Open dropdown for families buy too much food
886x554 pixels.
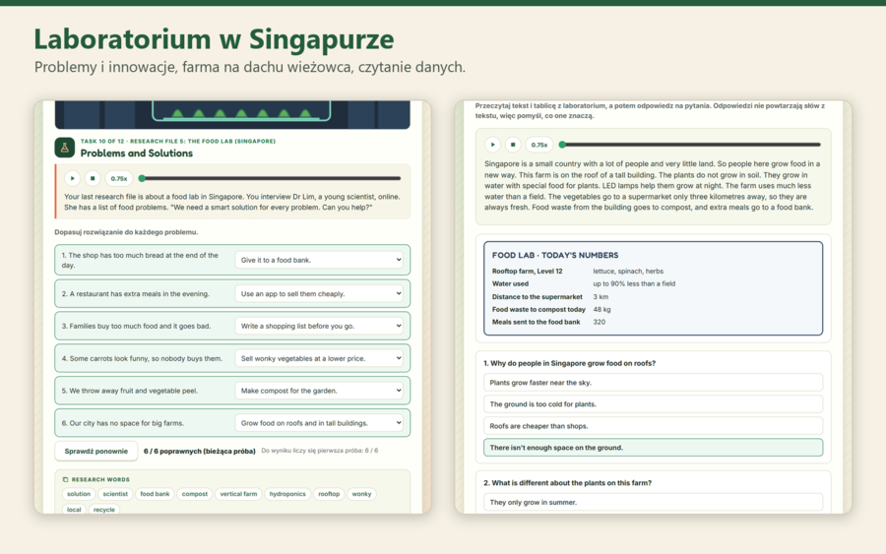pyautogui.click(x=319, y=326)
